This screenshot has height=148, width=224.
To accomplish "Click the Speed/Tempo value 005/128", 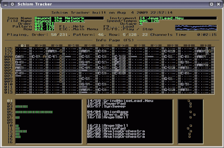I will pyautogui.click(x=149, y=21).
